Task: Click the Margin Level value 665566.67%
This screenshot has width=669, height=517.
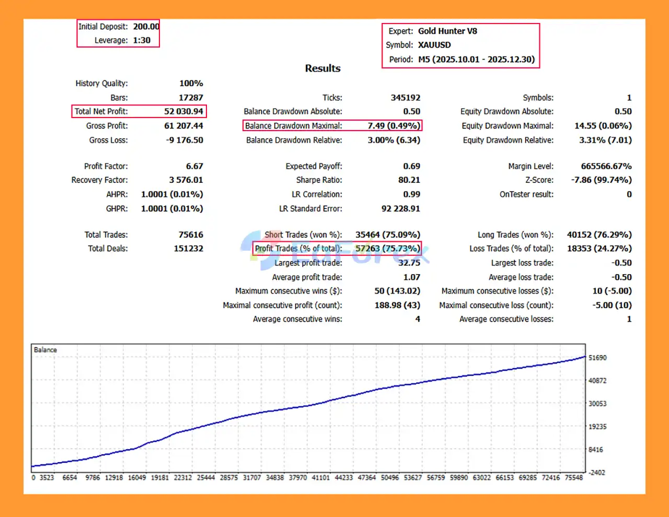Action: (x=606, y=166)
